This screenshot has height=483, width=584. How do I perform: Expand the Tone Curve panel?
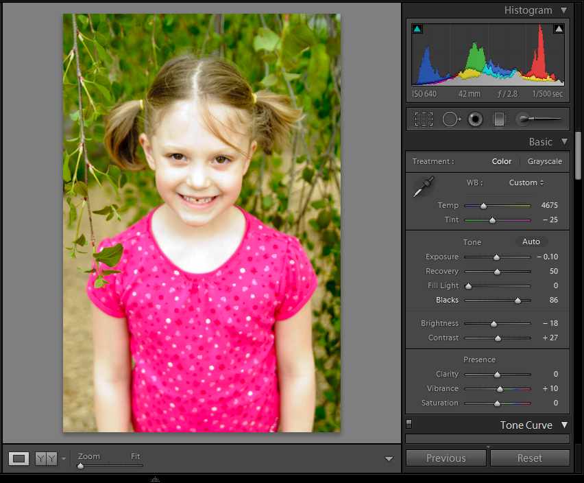pyautogui.click(x=564, y=425)
